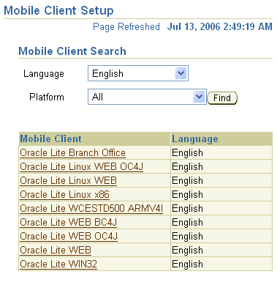Open Oracle Lite WCESTD500 ARMV4I link
This screenshot has height=285, width=277.
click(91, 209)
